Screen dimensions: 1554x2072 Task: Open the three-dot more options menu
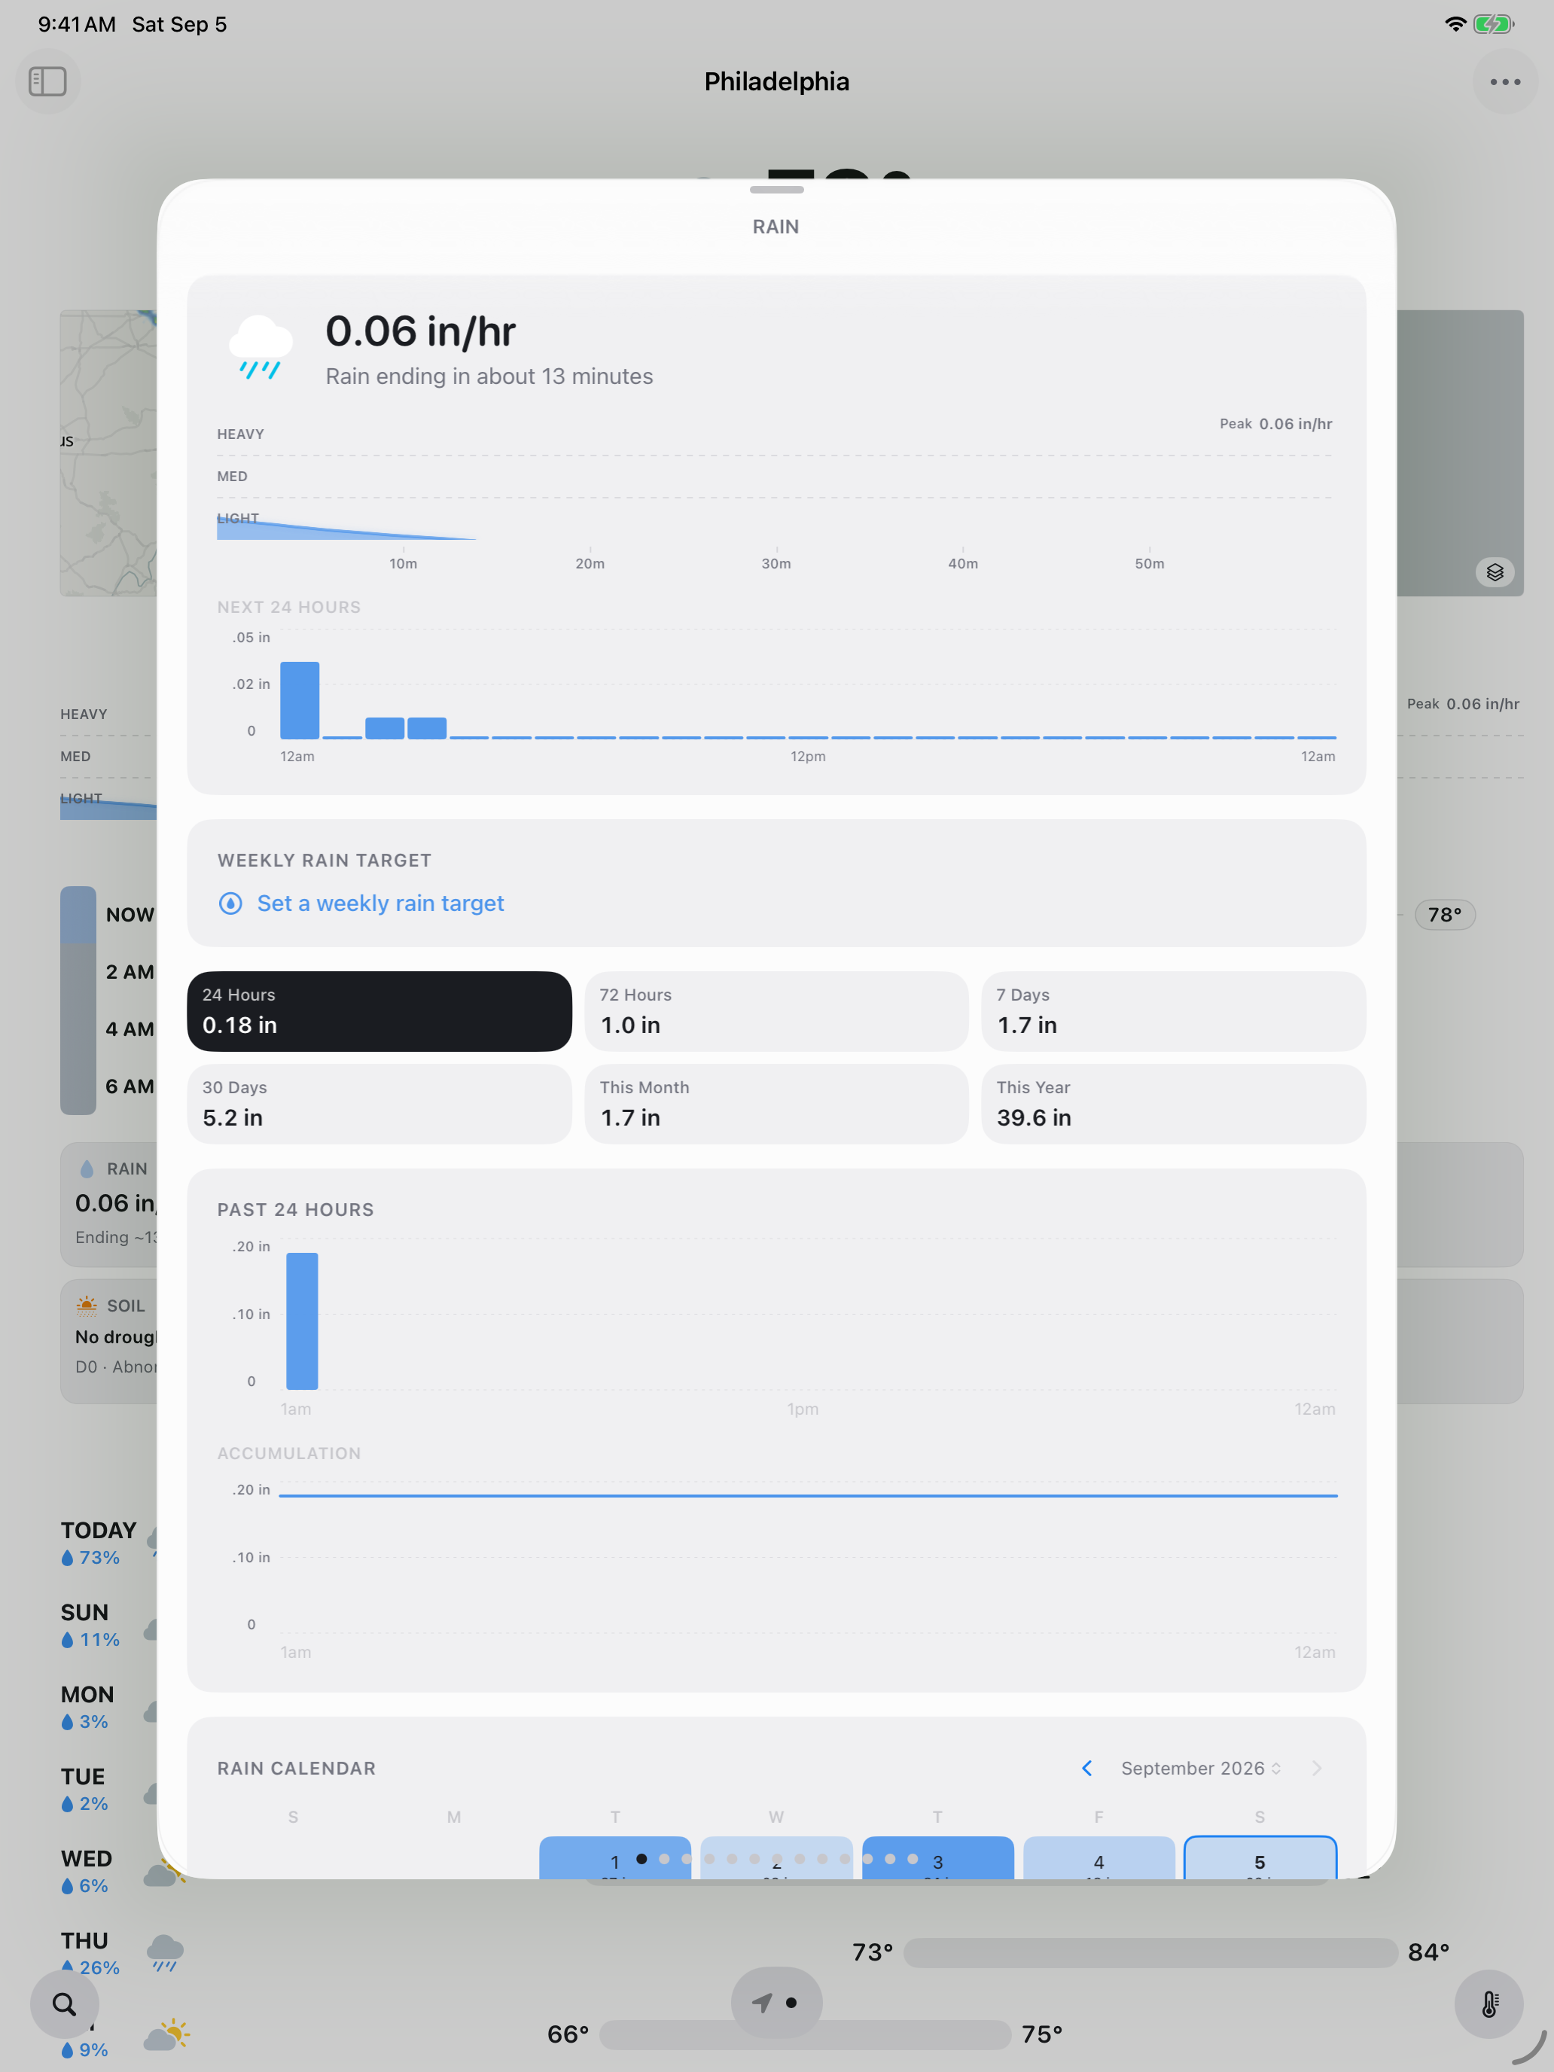(1505, 81)
